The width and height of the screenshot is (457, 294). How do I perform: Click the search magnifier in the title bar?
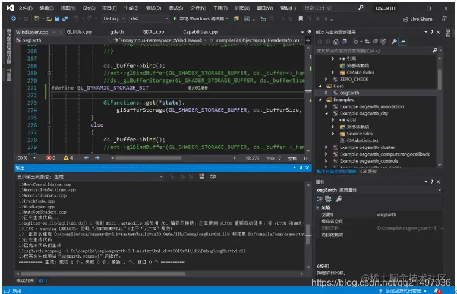point(361,8)
